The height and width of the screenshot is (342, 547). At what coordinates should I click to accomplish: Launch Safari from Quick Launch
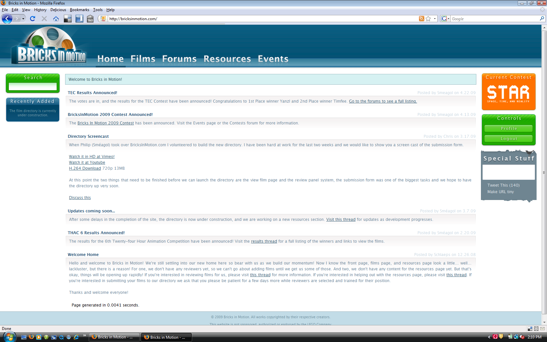[69, 337]
